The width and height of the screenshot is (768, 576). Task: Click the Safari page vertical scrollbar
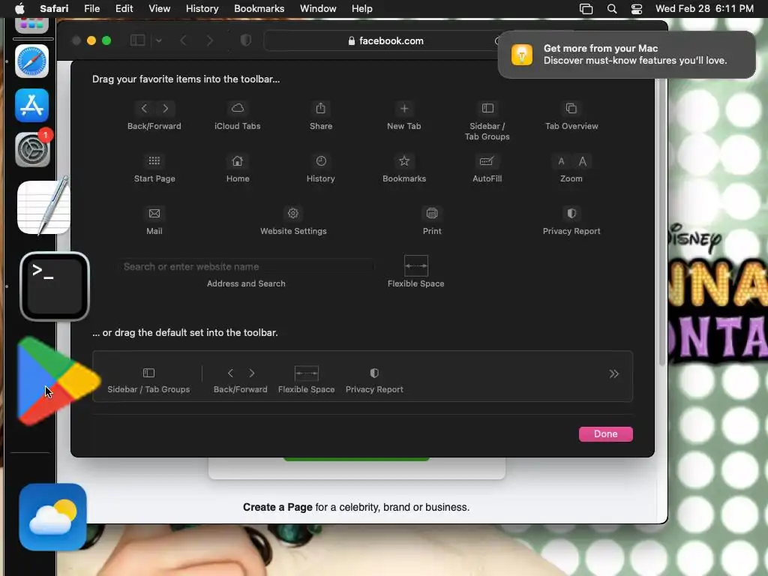pos(662,220)
